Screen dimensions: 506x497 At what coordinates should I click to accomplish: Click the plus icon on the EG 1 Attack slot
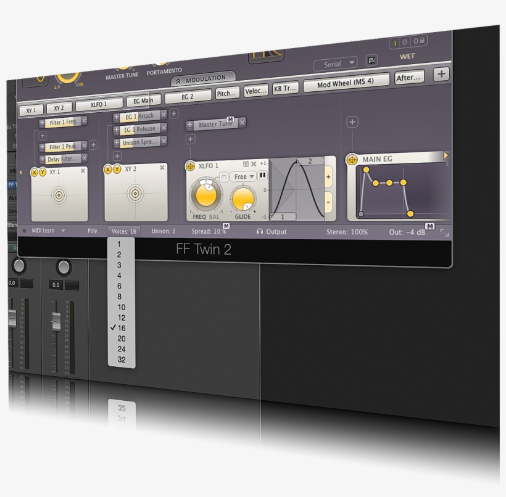pyautogui.click(x=117, y=117)
